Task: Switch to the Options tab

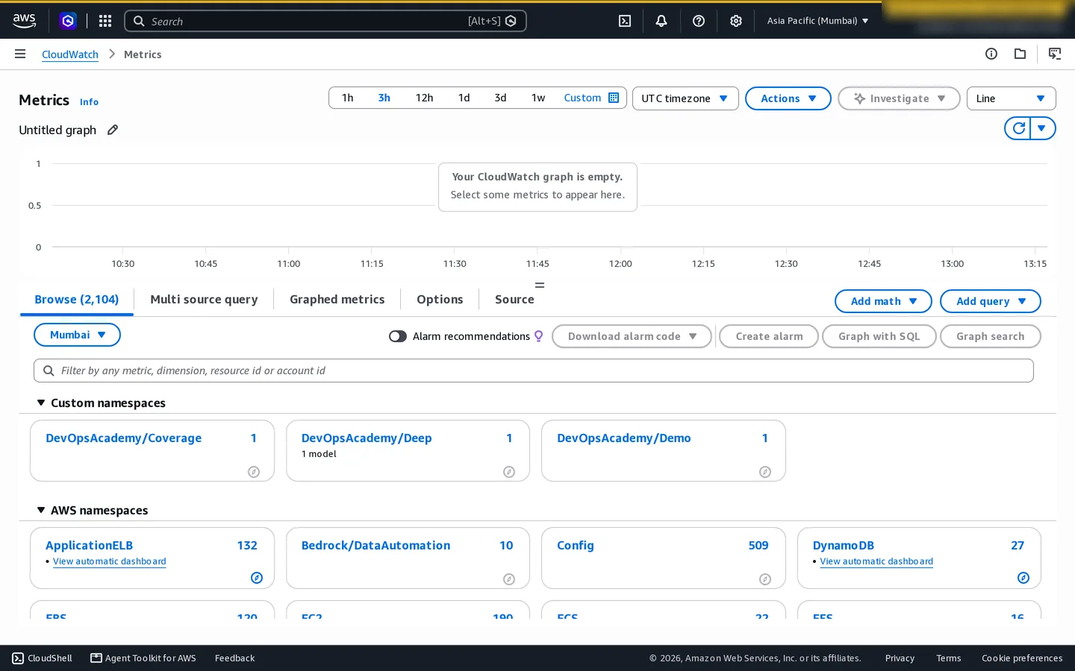Action: [x=440, y=299]
